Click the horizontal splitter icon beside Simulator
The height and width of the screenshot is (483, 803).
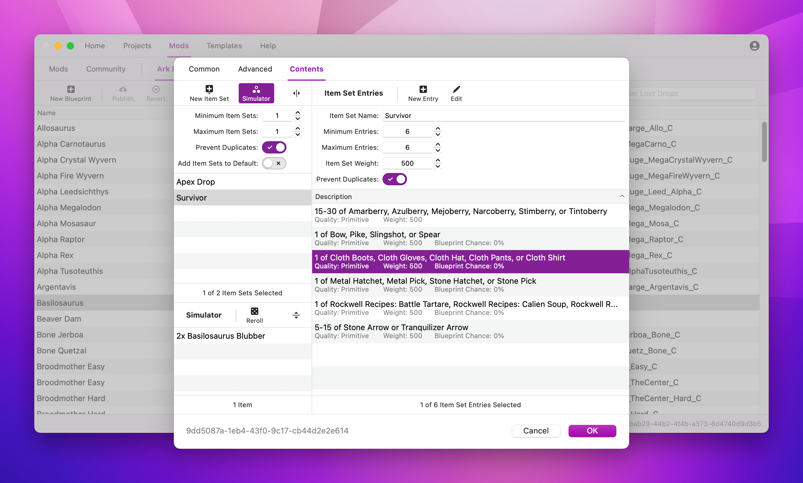click(x=296, y=94)
